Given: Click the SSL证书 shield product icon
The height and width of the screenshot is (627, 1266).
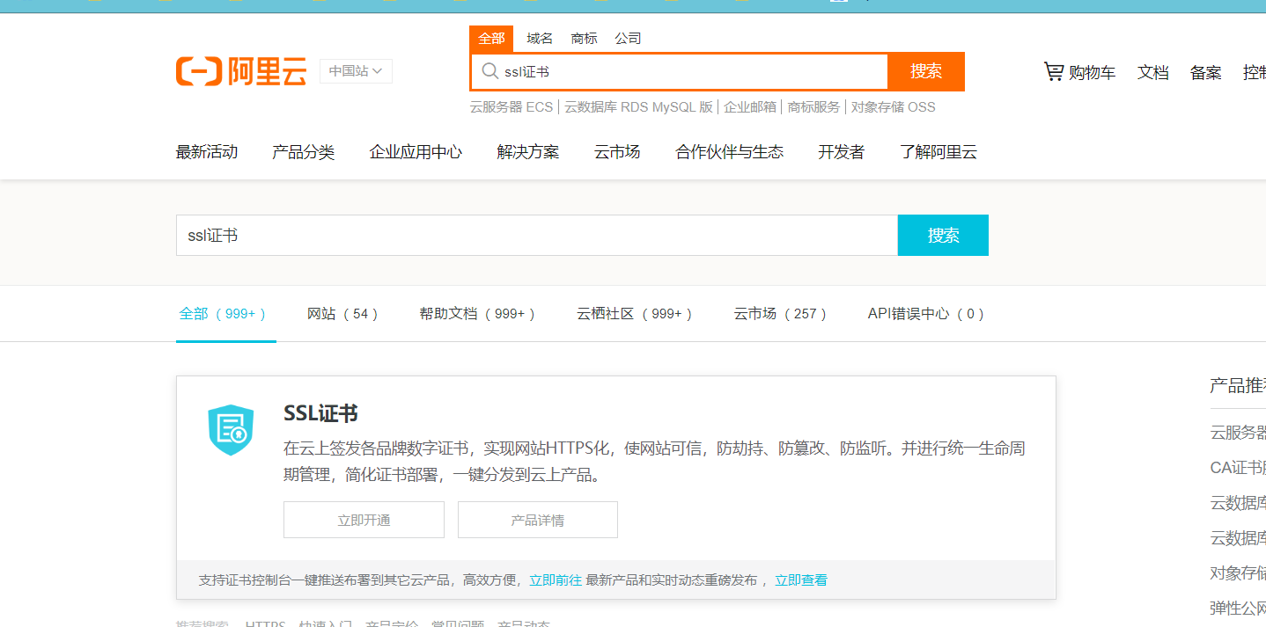Looking at the screenshot, I should 231,430.
